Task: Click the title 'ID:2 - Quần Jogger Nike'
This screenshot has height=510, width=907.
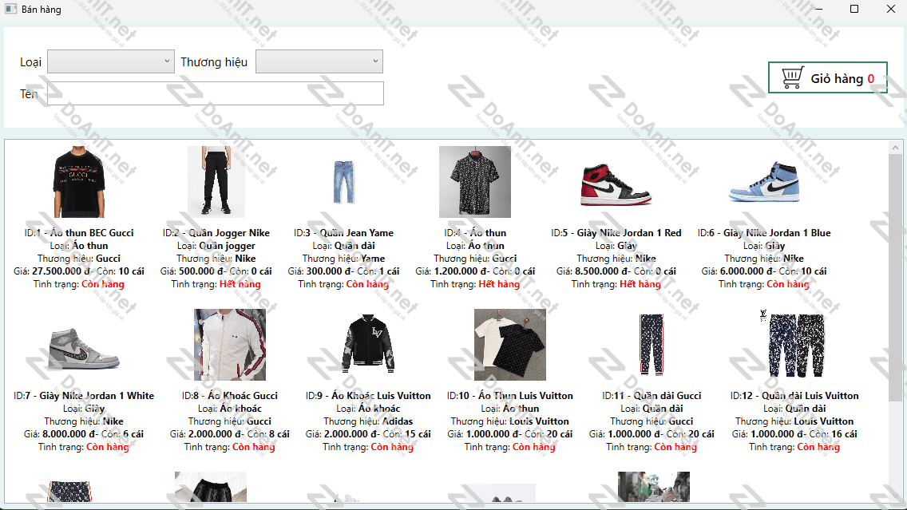Action: (x=216, y=233)
